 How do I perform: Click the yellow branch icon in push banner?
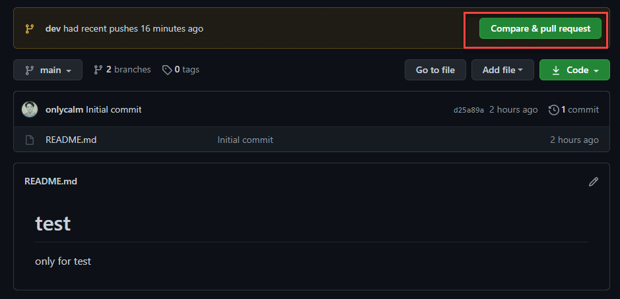pos(30,28)
